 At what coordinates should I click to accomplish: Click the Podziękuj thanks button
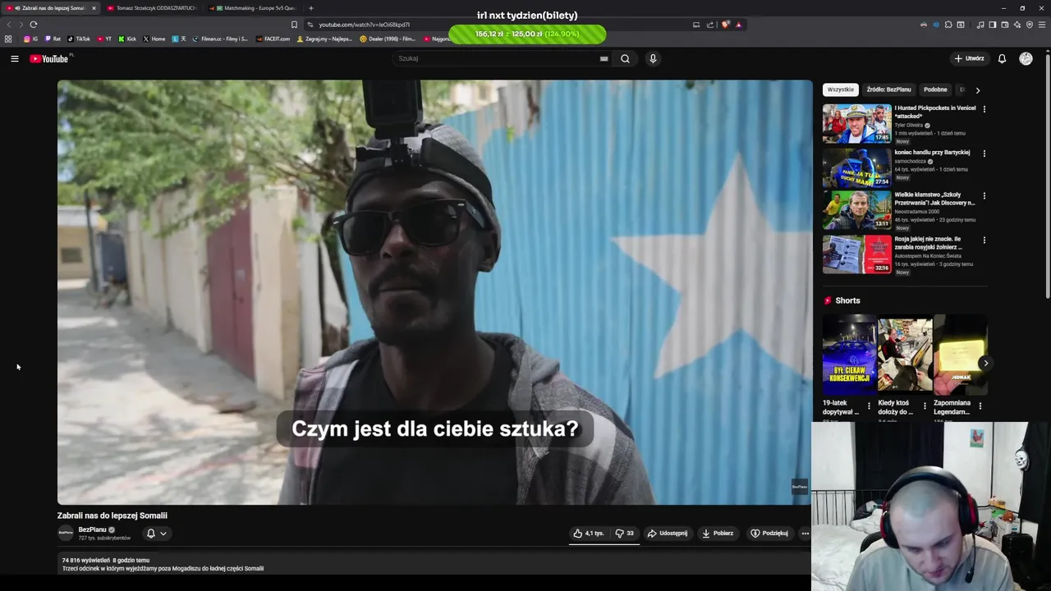point(769,533)
